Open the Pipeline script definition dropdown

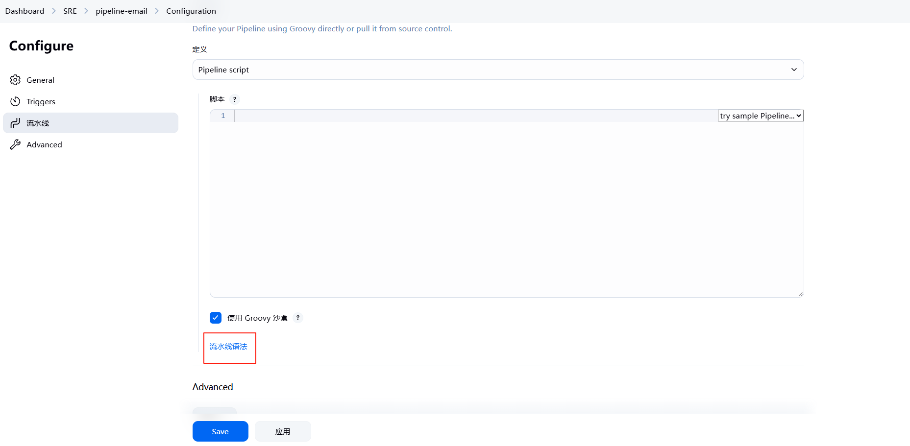coord(498,70)
